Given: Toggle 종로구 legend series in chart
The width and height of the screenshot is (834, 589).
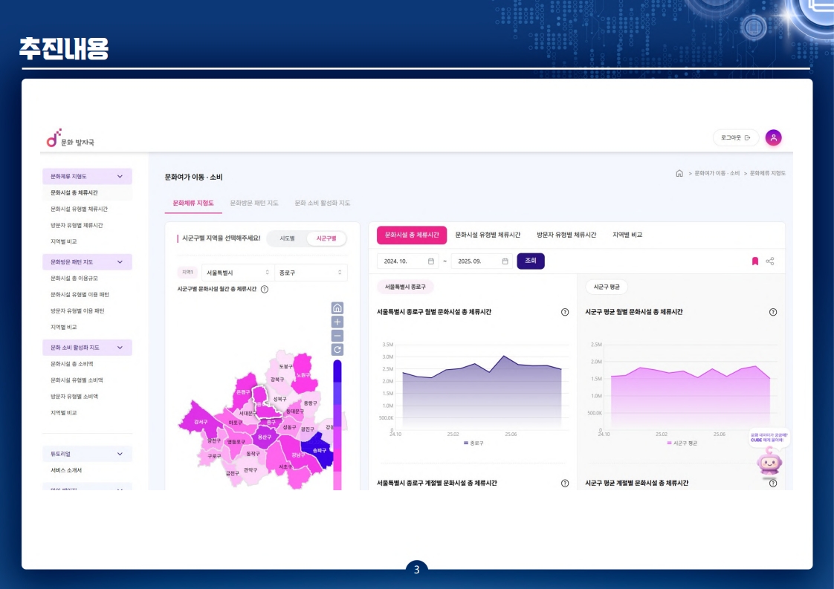Looking at the screenshot, I should pyautogui.click(x=473, y=443).
